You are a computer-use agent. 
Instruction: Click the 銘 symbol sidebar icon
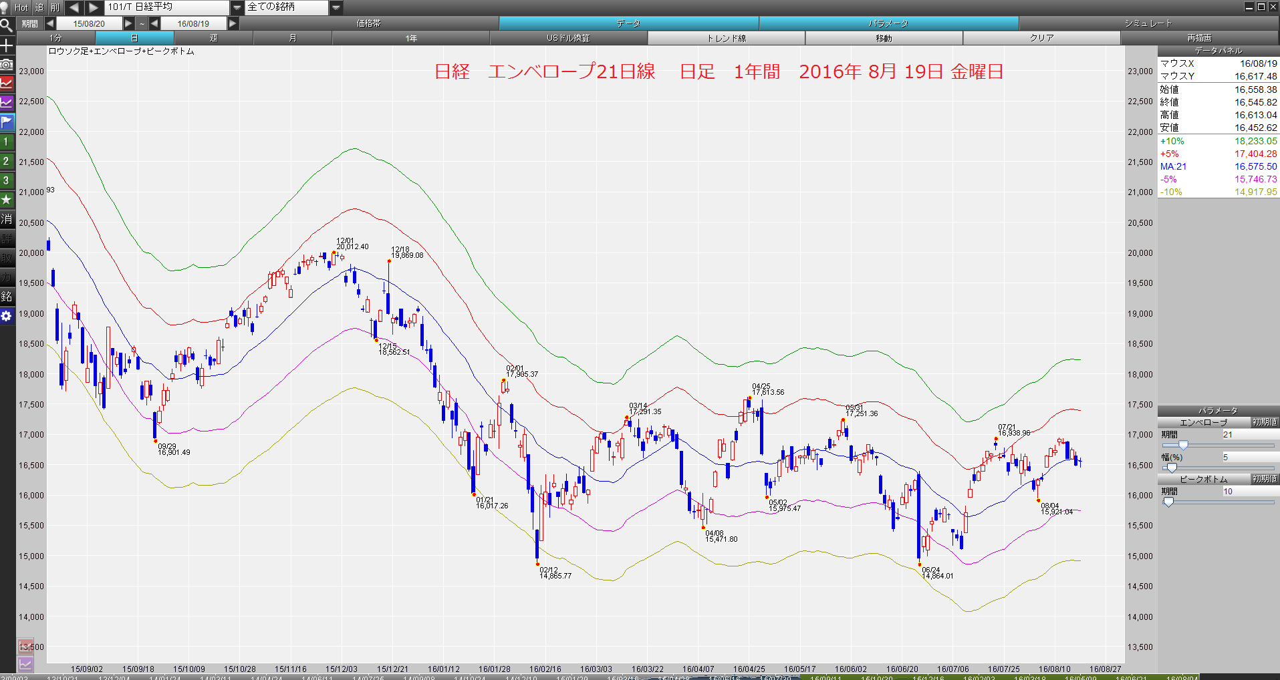pos(7,297)
